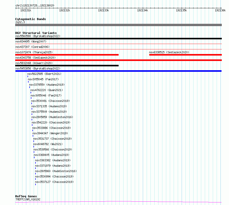The width and height of the screenshot is (229, 205).
Task: Open variant nsv3371979 (Audano2019)
Action: [53, 166]
